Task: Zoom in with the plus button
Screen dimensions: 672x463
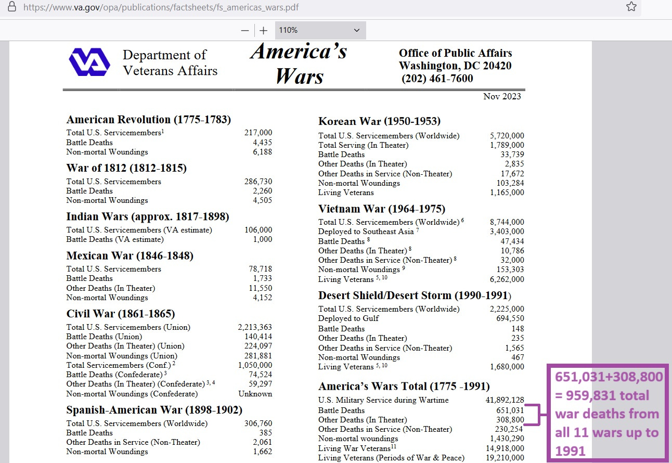Action: click(x=264, y=30)
